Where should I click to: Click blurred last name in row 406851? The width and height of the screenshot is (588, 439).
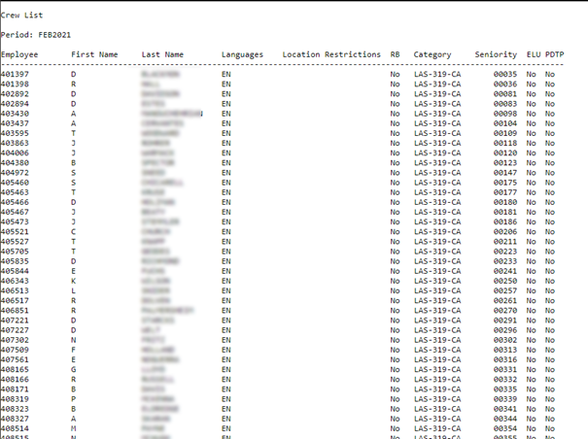coord(167,311)
